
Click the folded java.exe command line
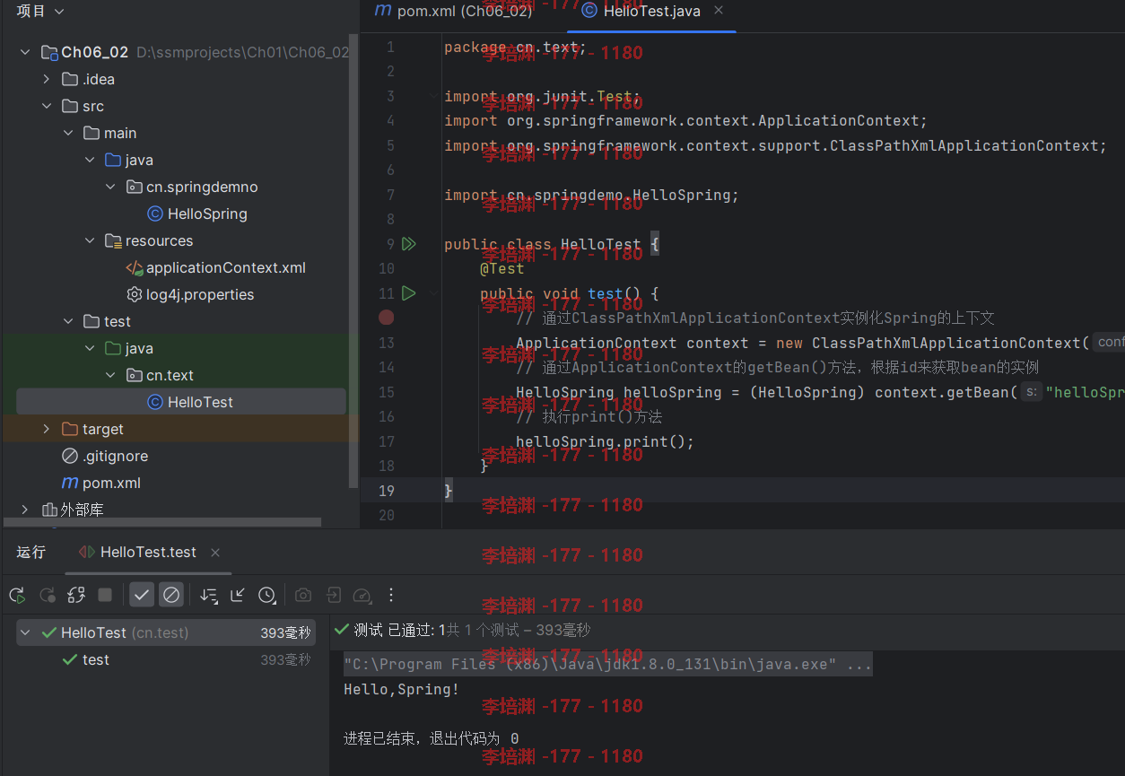pos(607,665)
